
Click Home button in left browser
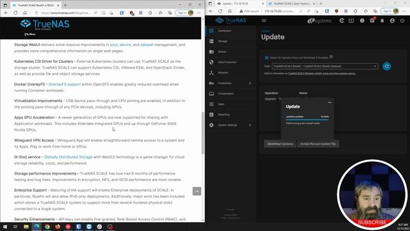[x=25, y=13]
